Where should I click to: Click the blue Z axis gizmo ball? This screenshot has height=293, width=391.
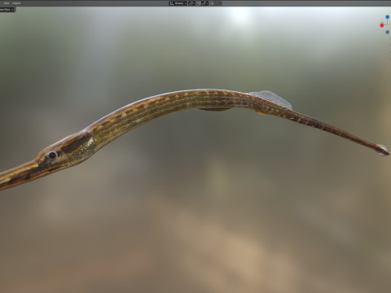pos(387,17)
